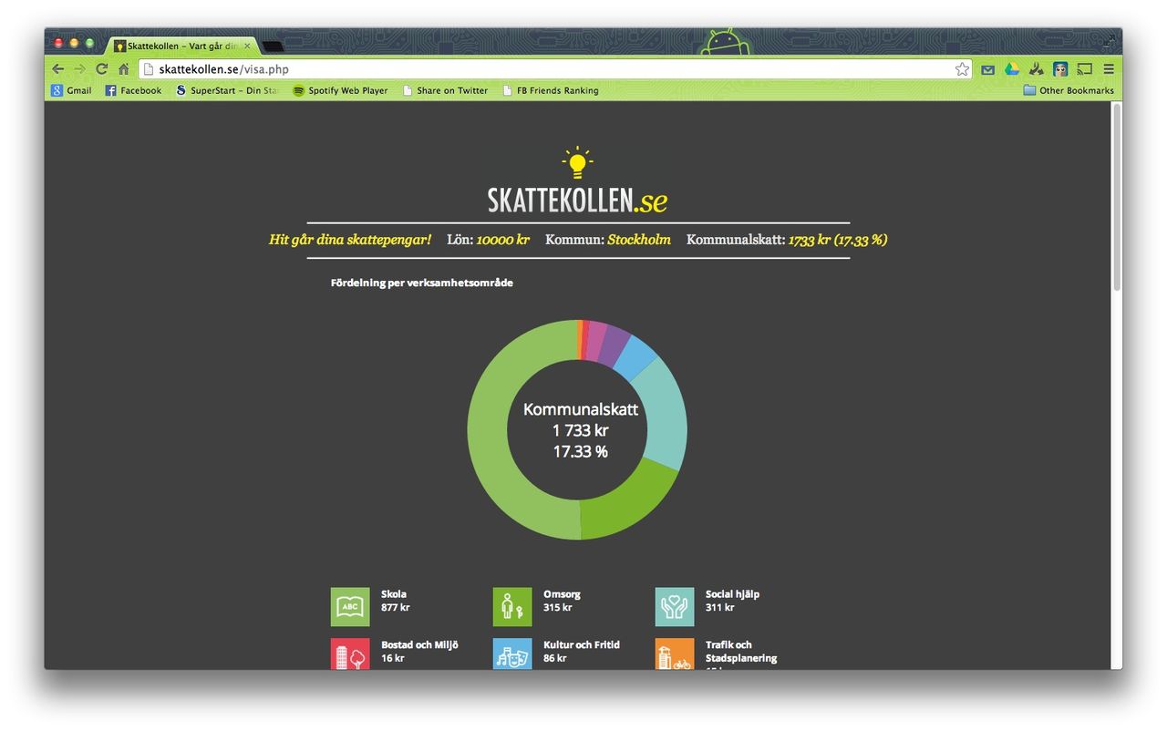
Task: Click the Google Cast icon
Action: [1084, 69]
